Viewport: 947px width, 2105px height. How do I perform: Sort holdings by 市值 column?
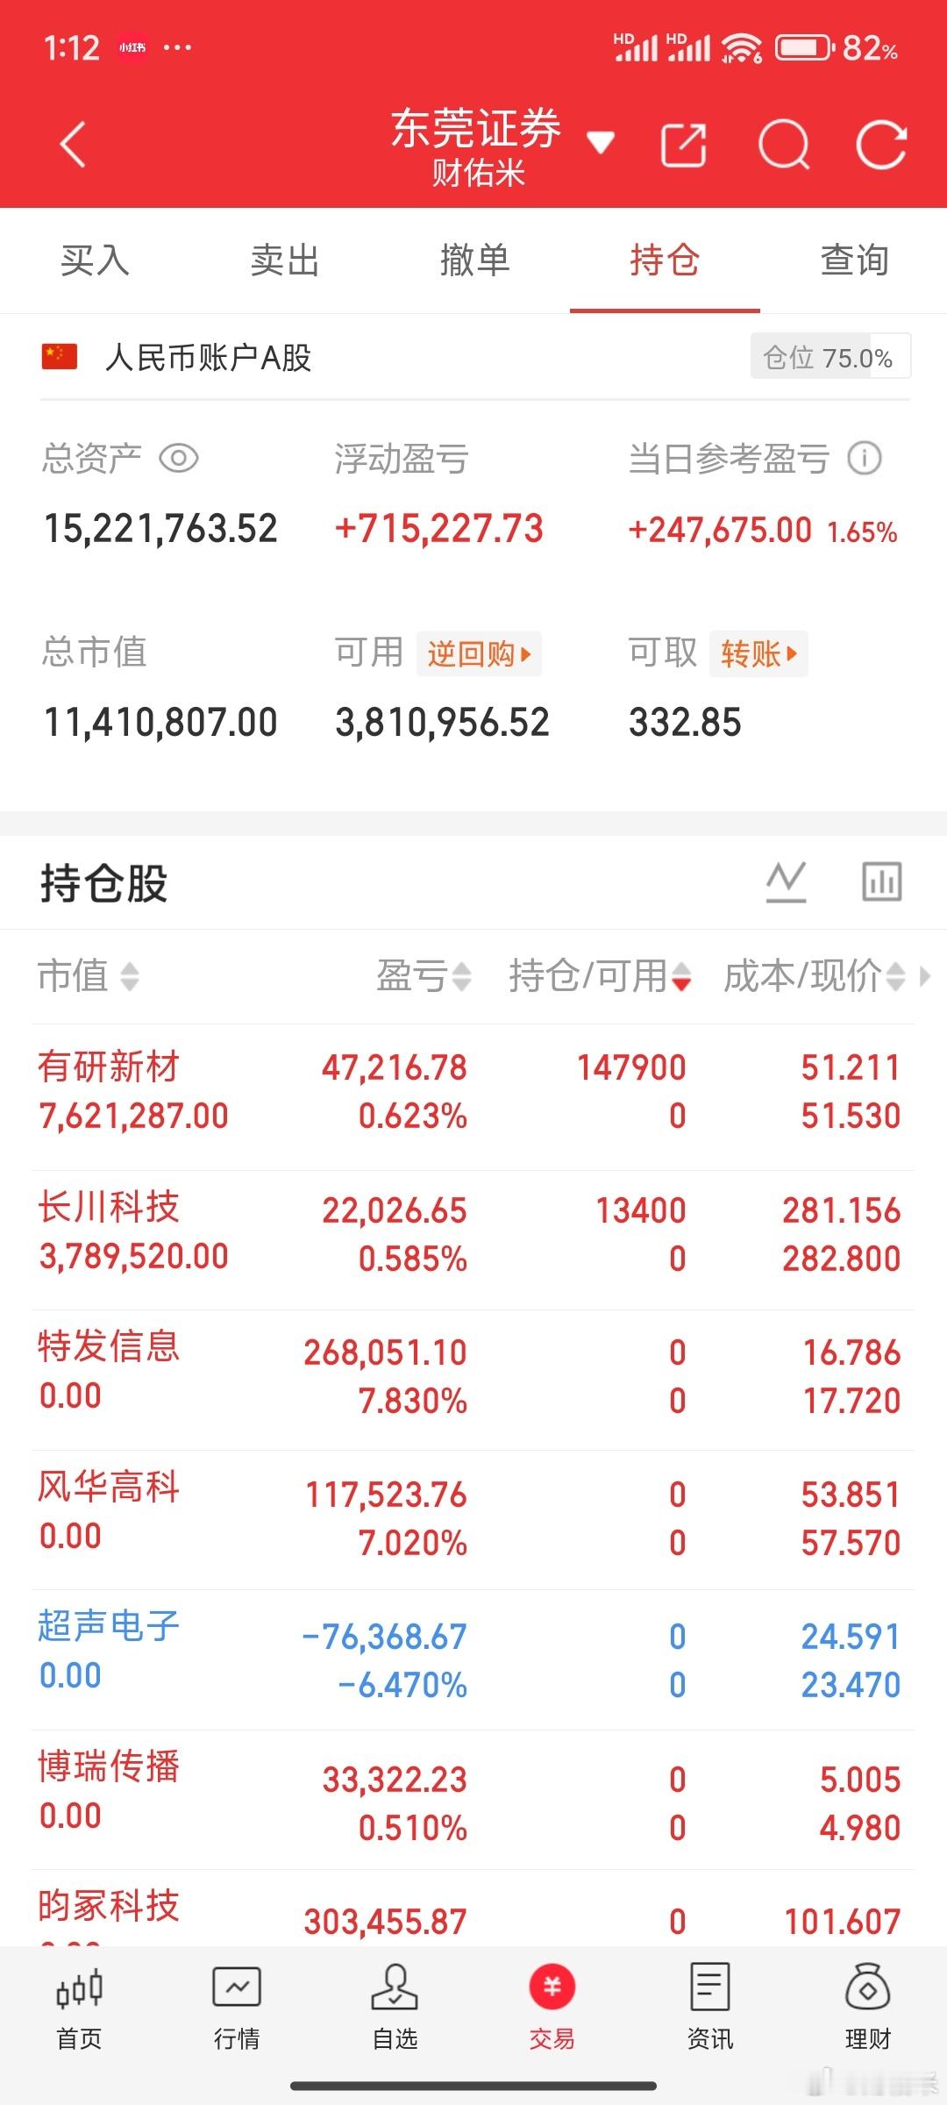[88, 975]
